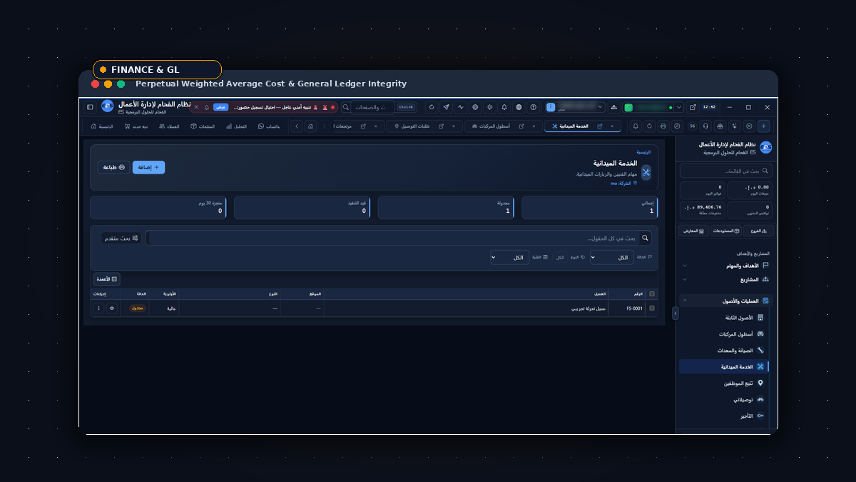Click the الأعمدة columns button
This screenshot has height=482, width=856.
pyautogui.click(x=106, y=278)
